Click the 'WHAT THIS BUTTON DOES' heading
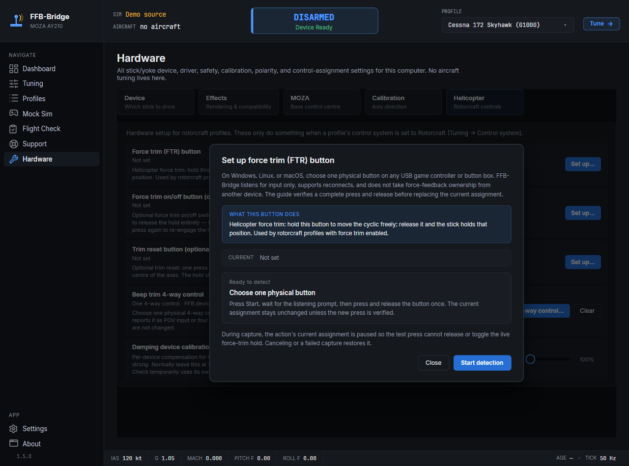629x466 pixels. (264, 215)
